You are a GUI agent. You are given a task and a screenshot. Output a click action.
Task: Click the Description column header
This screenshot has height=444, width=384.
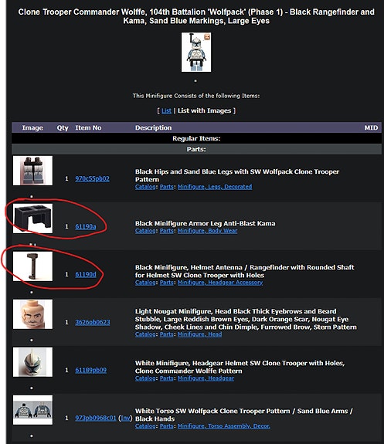pos(153,127)
